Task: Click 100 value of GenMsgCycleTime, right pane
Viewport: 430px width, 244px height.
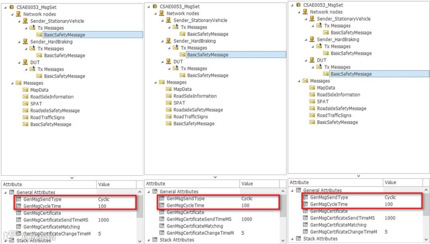Action: [x=389, y=204]
